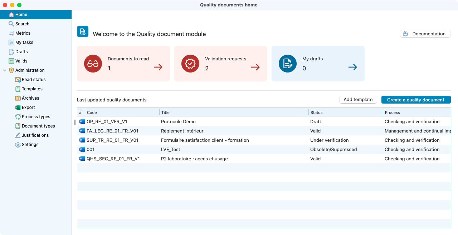This screenshot has width=458, height=235.
Task: Select P2 laboratoire : accès et usage cell
Action: click(x=194, y=159)
